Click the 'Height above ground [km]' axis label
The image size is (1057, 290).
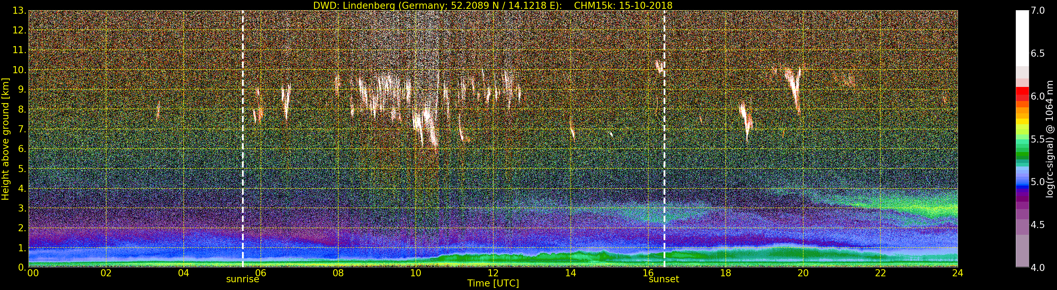5,139
